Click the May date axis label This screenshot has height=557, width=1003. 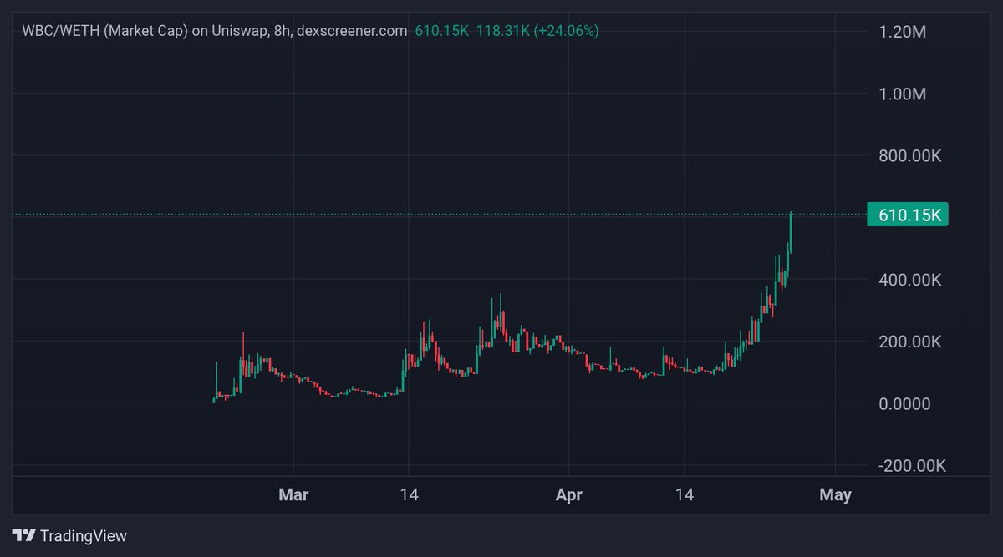[x=836, y=495]
